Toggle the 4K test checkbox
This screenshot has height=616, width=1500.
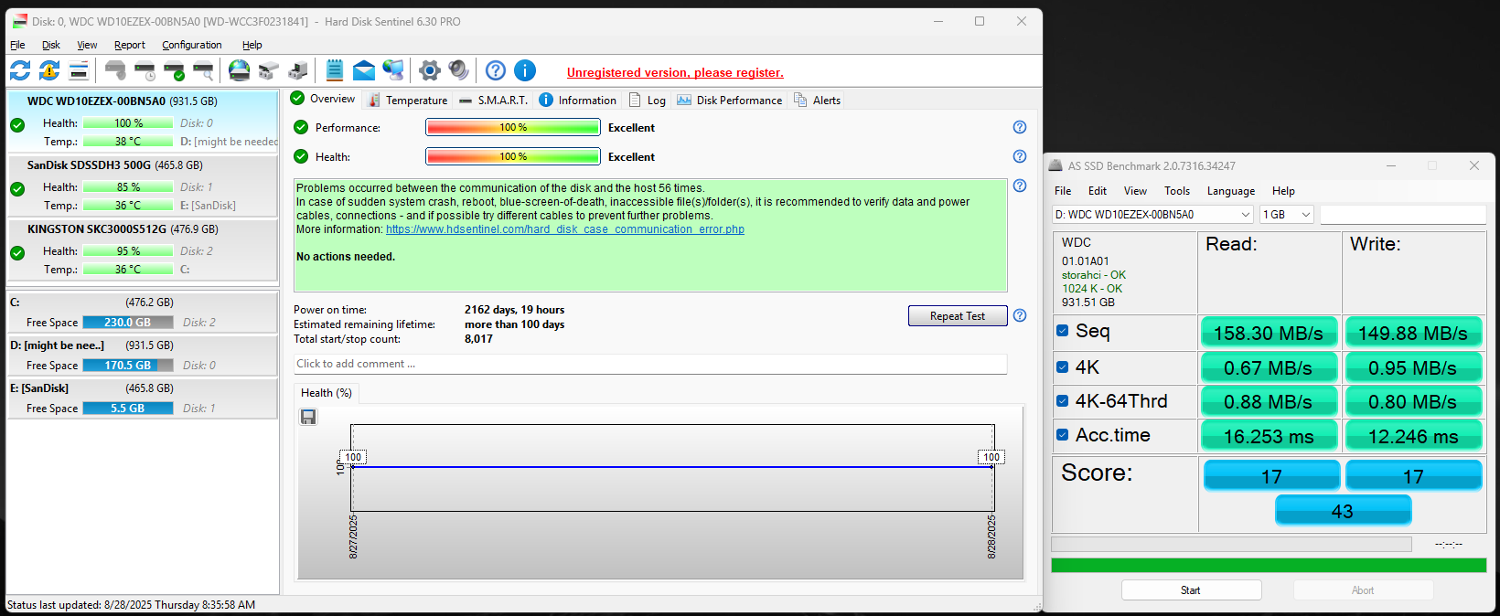[1062, 367]
